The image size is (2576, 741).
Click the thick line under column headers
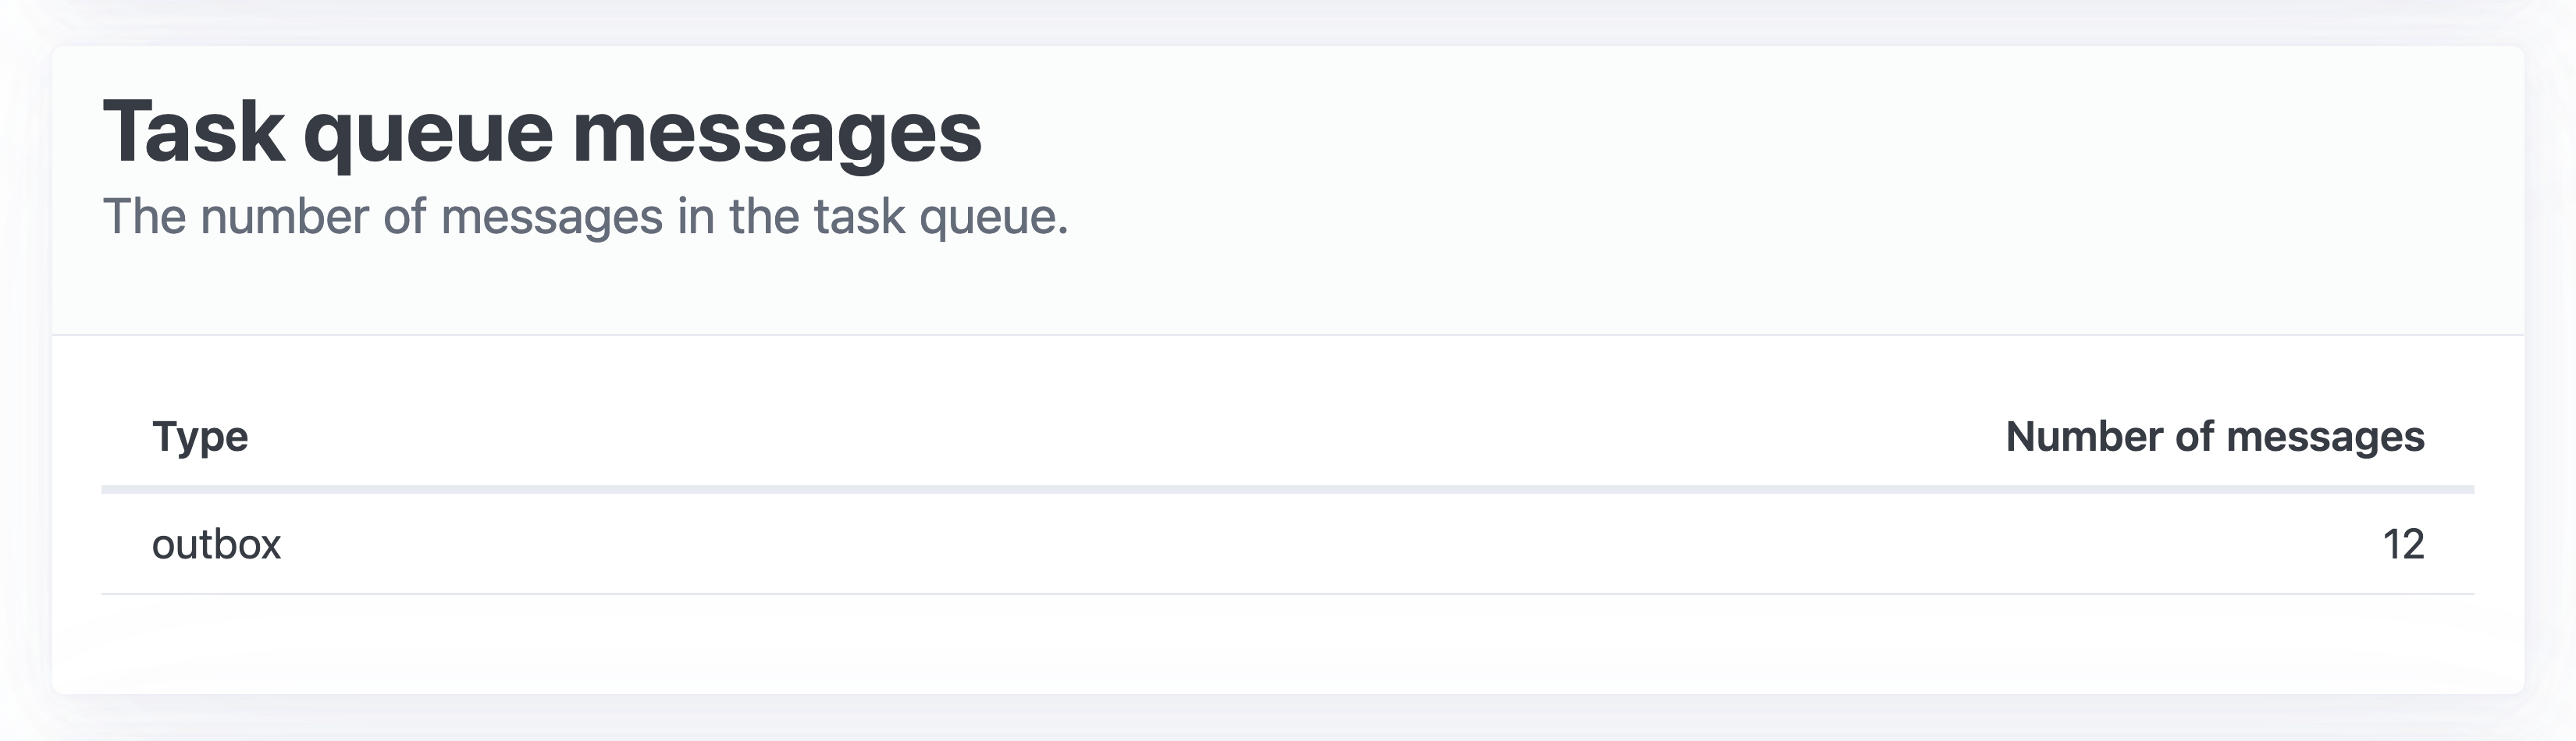[x=1288, y=489]
